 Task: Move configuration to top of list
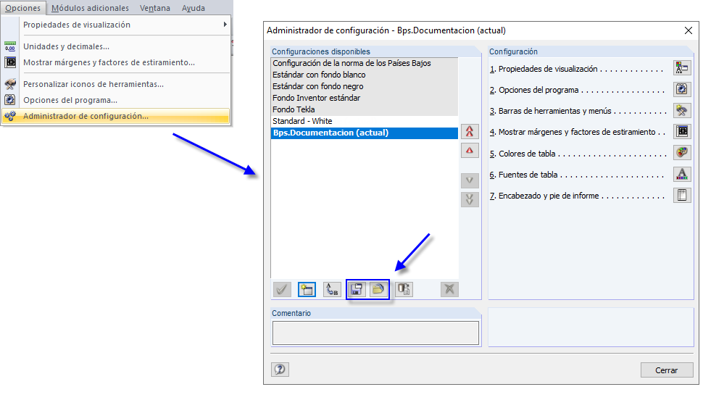point(470,131)
